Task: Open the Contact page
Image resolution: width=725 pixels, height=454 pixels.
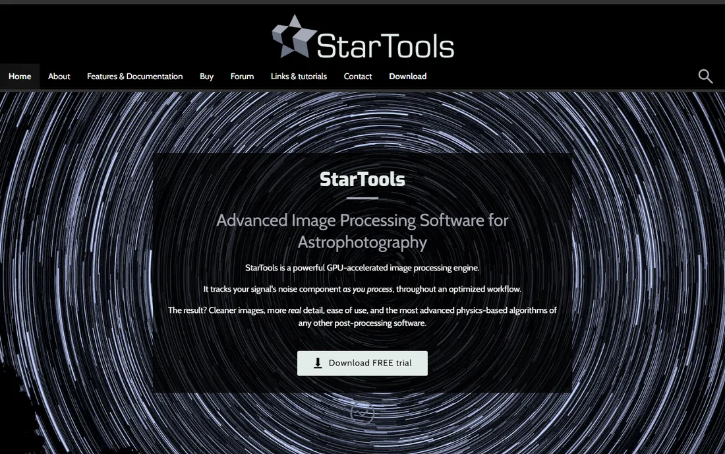Action: (x=358, y=77)
